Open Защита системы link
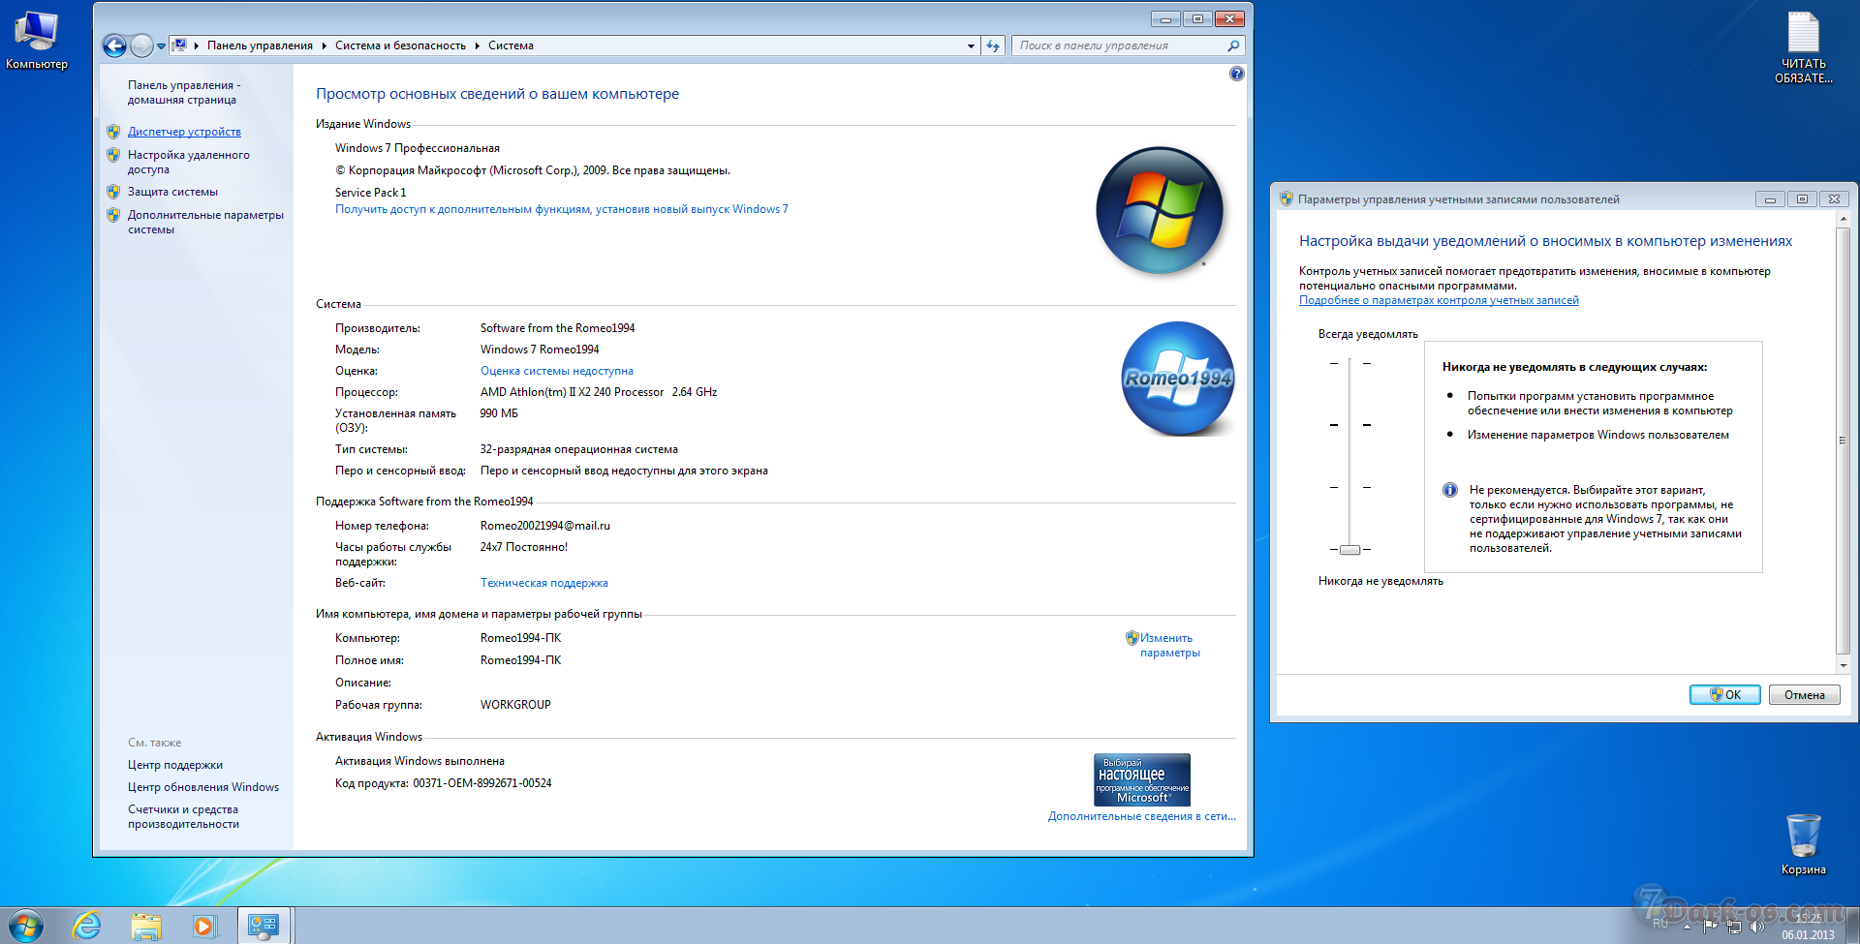Viewport: 1860px width, 944px height. click(x=172, y=192)
